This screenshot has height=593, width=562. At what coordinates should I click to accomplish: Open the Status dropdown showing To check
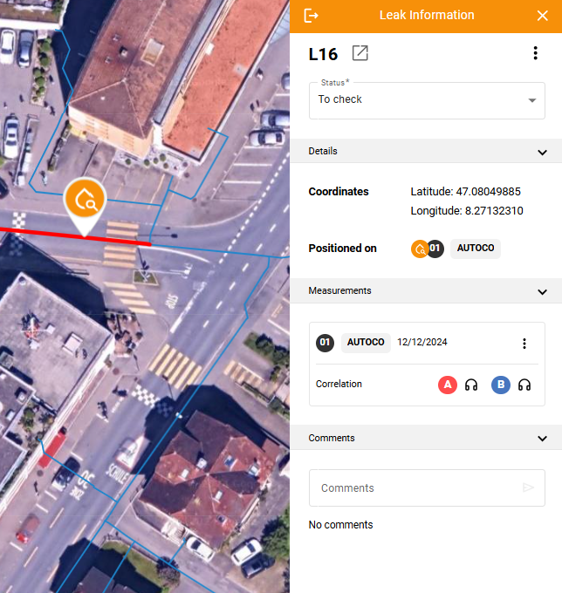pos(427,100)
